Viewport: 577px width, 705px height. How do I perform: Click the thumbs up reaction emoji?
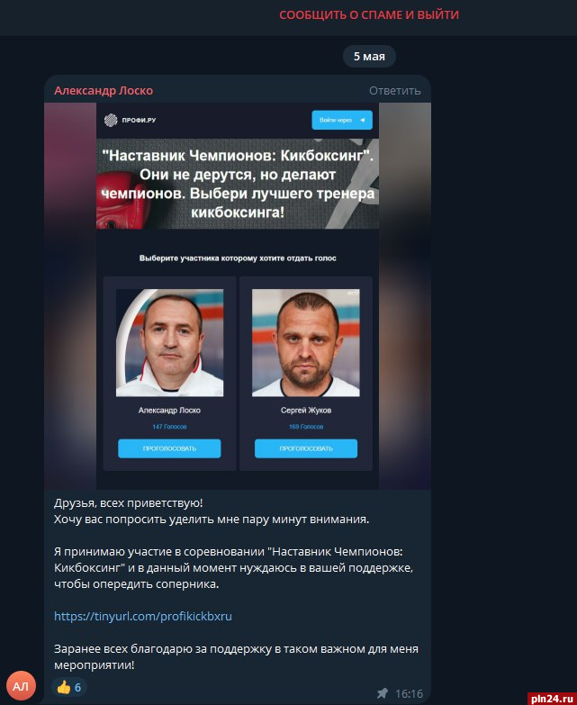(x=64, y=687)
